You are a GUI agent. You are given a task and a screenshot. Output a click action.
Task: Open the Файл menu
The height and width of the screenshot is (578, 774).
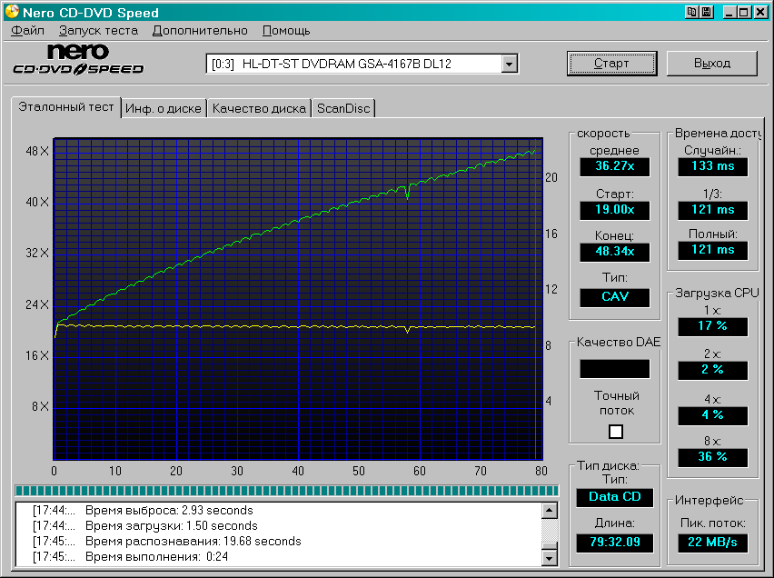pyautogui.click(x=28, y=30)
